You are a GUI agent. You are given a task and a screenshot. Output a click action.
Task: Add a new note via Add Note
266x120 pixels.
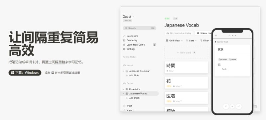[x=134, y=75]
